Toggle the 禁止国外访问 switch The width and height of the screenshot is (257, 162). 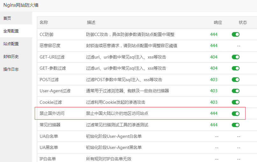236,114
